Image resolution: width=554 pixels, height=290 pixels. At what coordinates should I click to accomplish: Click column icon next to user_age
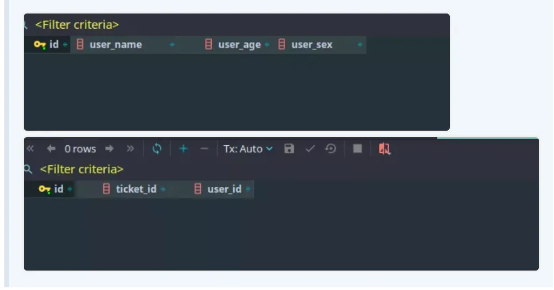[209, 44]
